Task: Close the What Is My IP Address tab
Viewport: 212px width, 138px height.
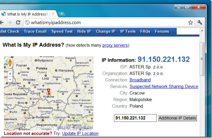Action: 53,14
